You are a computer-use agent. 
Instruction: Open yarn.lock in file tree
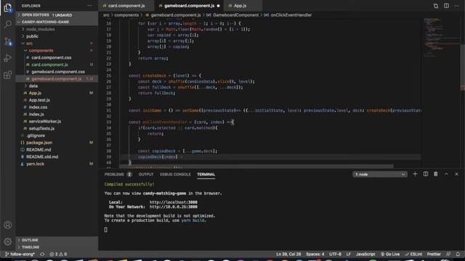coord(57,164)
